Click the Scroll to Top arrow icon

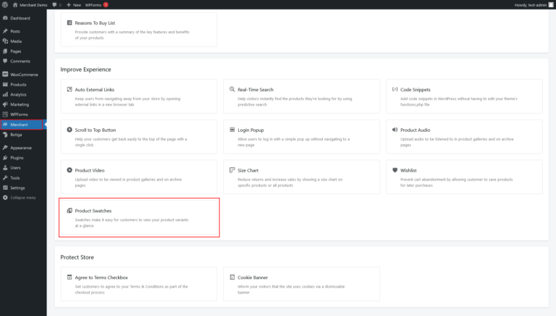point(69,130)
